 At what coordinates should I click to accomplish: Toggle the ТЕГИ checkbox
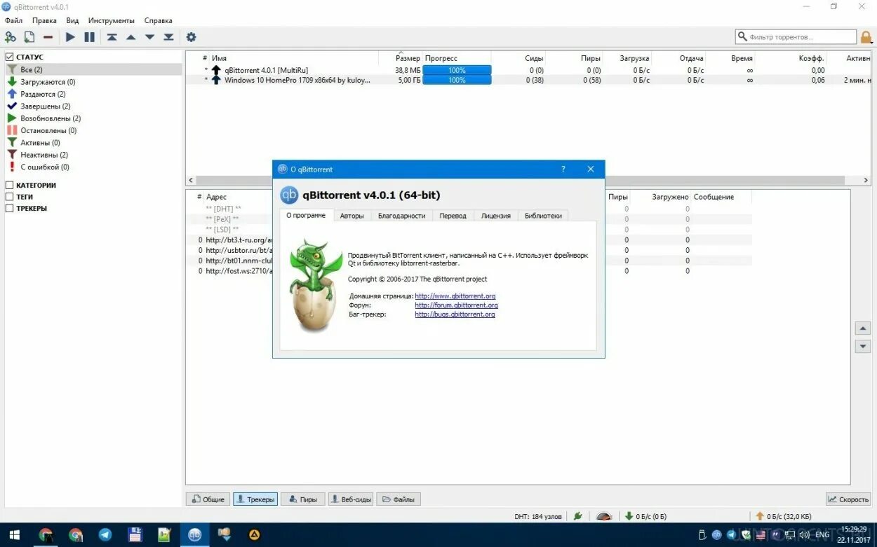pos(9,197)
